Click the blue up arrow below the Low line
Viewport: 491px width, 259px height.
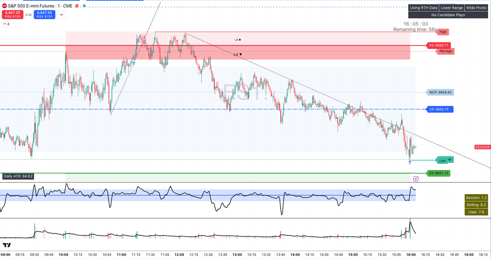[x=410, y=163]
